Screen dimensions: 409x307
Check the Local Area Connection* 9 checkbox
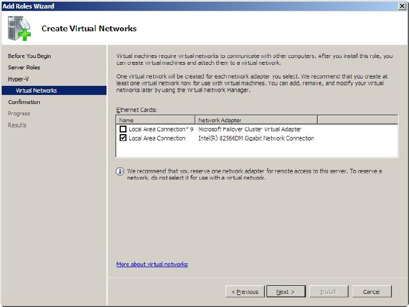(x=123, y=129)
